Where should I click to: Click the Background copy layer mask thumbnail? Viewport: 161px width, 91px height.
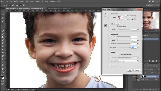tap(144, 76)
